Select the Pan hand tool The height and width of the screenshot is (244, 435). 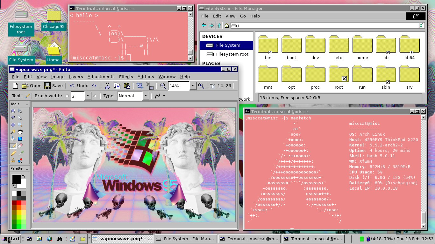pos(20,132)
